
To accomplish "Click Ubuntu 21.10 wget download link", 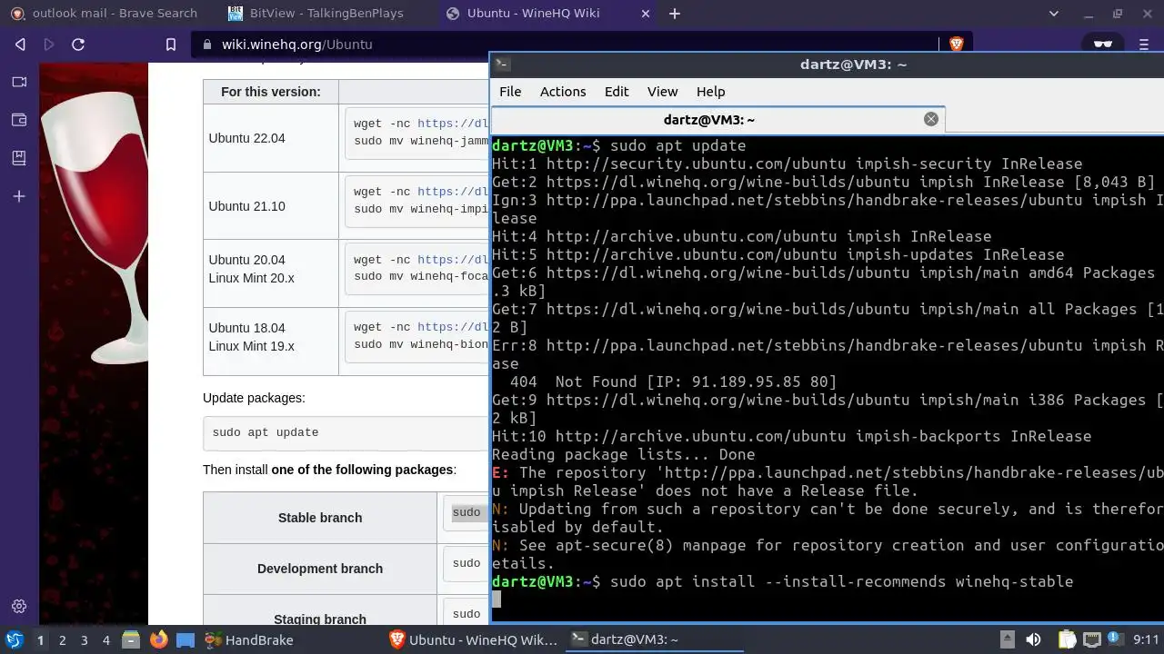I will (453, 192).
